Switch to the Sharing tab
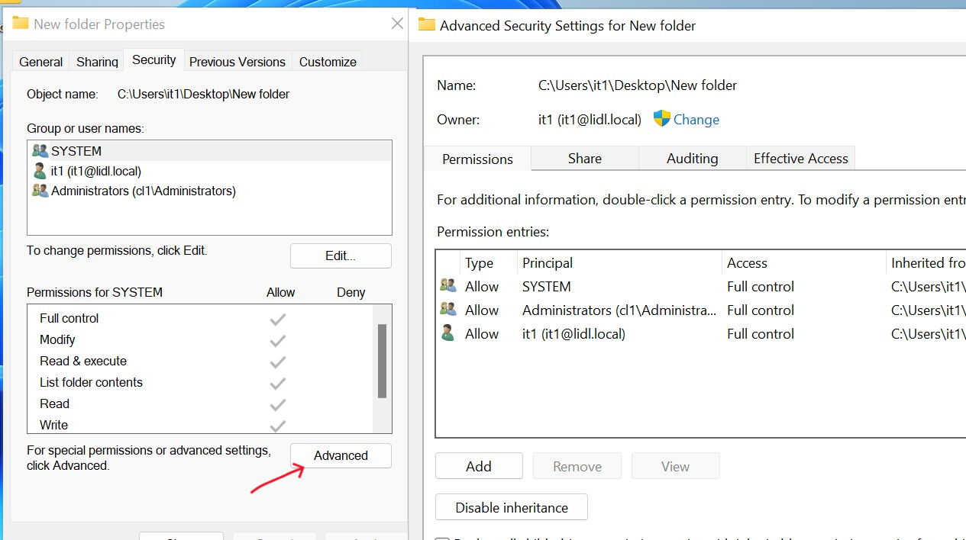 click(96, 62)
